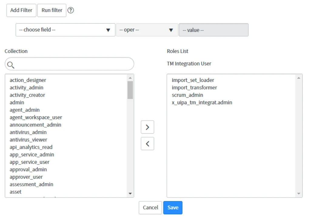Select agent_workspace_user role
The width and height of the screenshot is (312, 217).
36,118
